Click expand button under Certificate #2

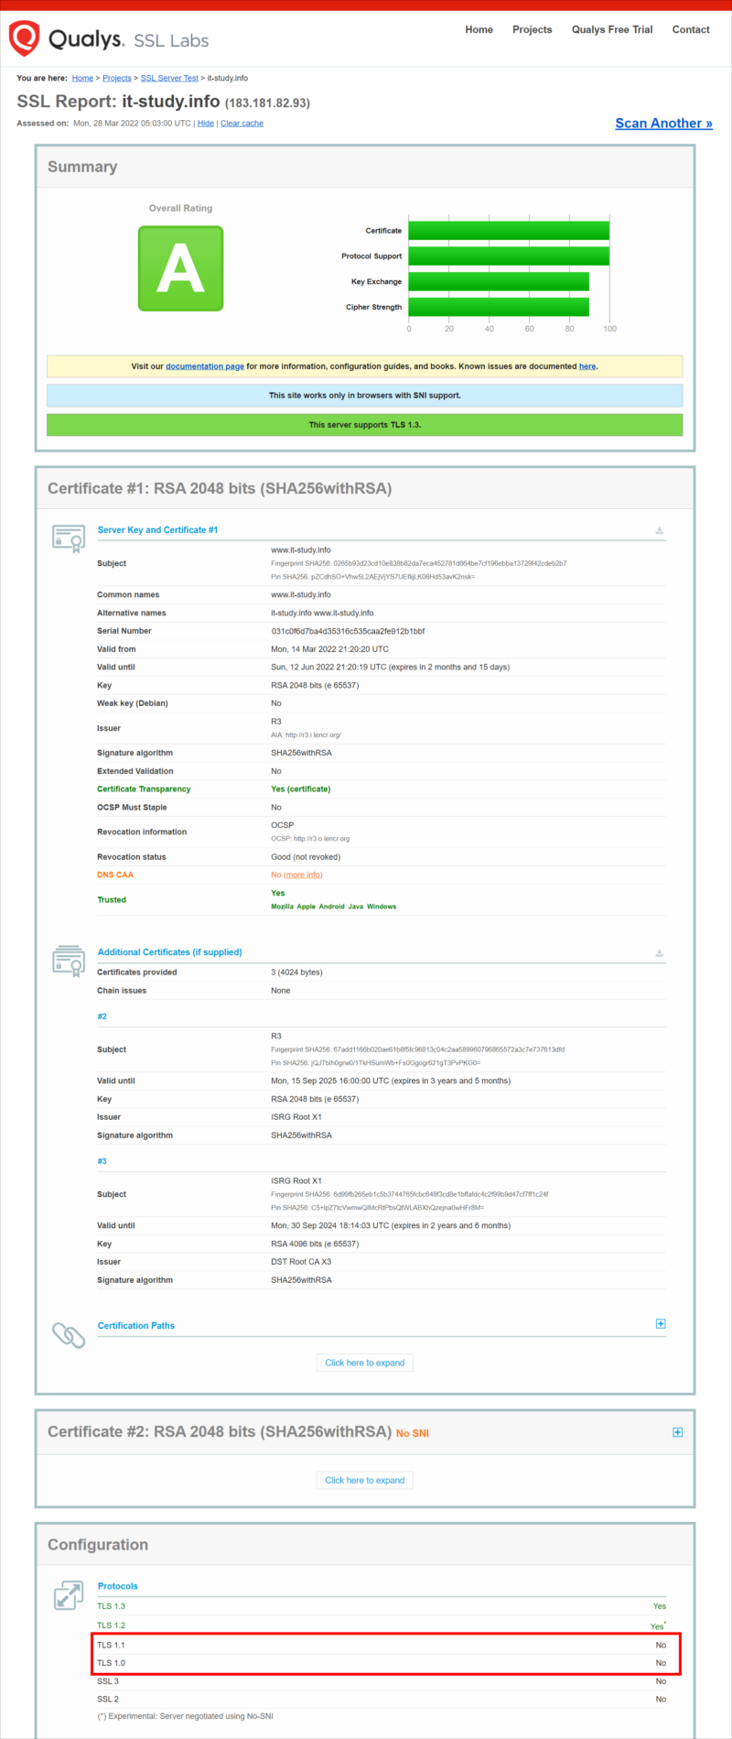tap(364, 1480)
